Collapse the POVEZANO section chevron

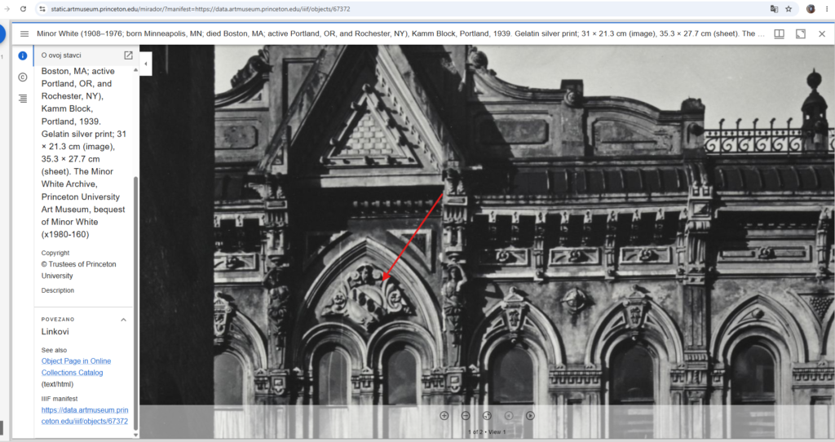pyautogui.click(x=124, y=320)
